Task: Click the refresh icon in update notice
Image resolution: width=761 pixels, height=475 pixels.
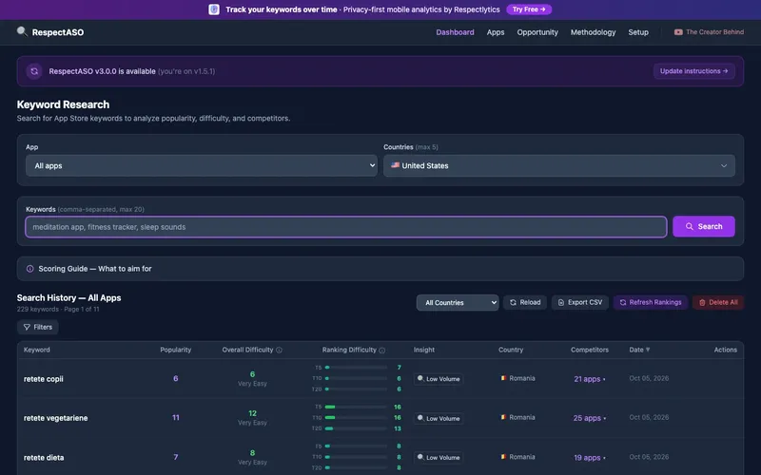Action: 34,71
